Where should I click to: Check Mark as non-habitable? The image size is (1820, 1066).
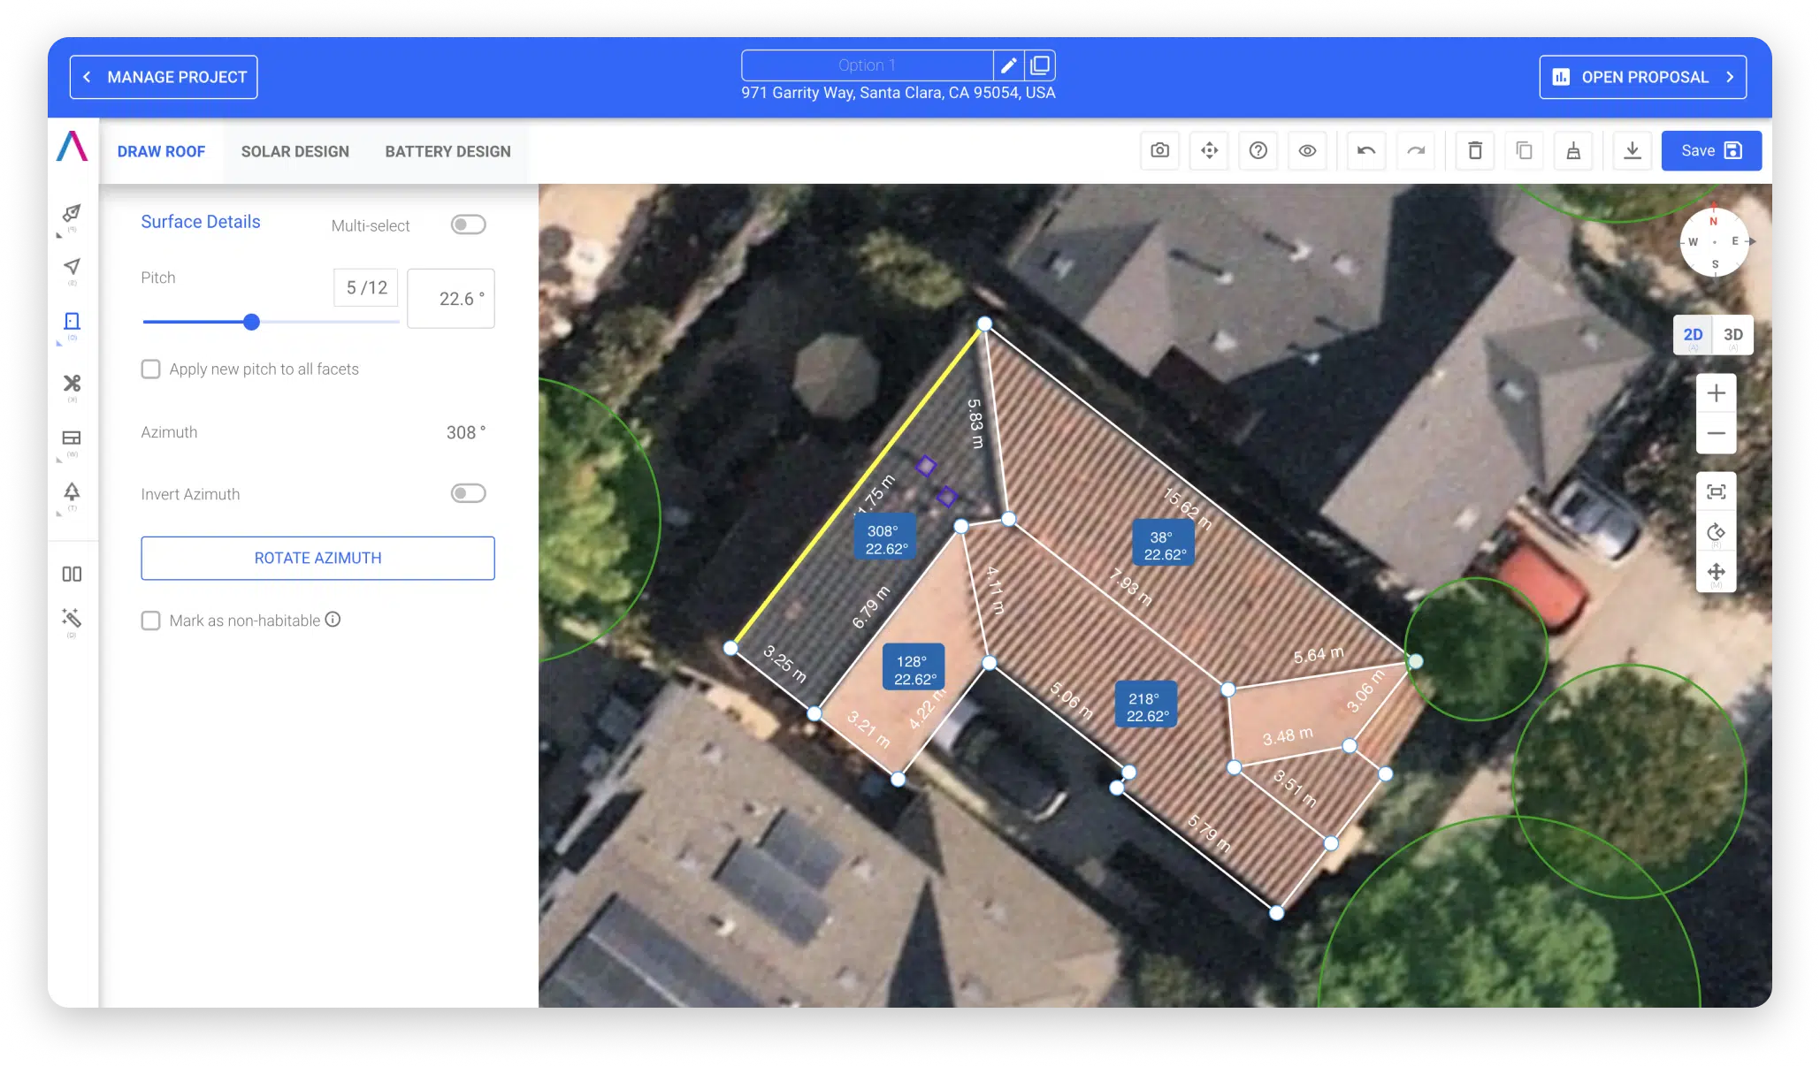pyautogui.click(x=151, y=621)
